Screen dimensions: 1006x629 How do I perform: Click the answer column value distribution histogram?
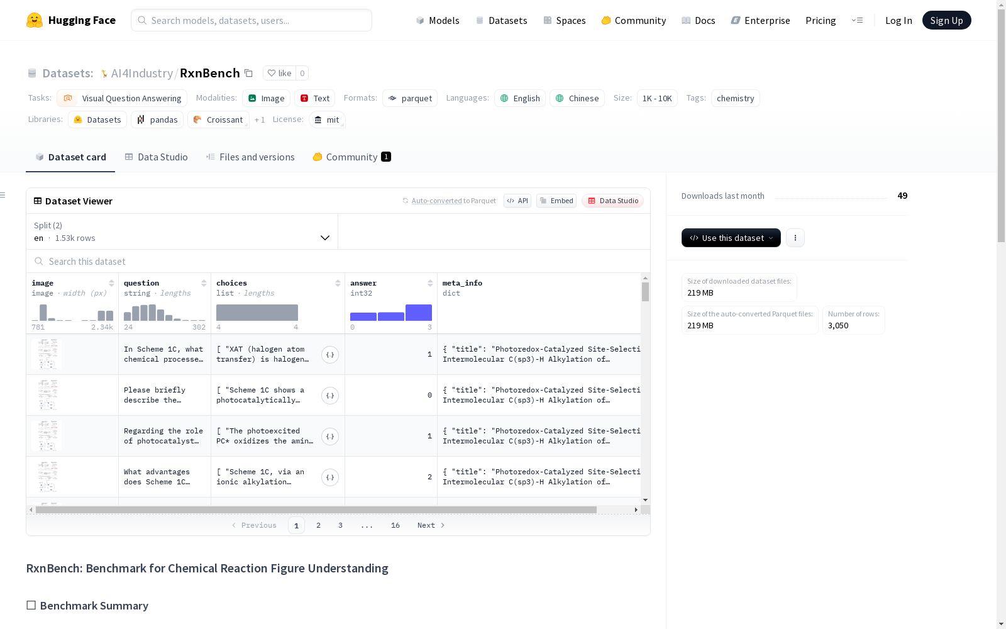391,313
